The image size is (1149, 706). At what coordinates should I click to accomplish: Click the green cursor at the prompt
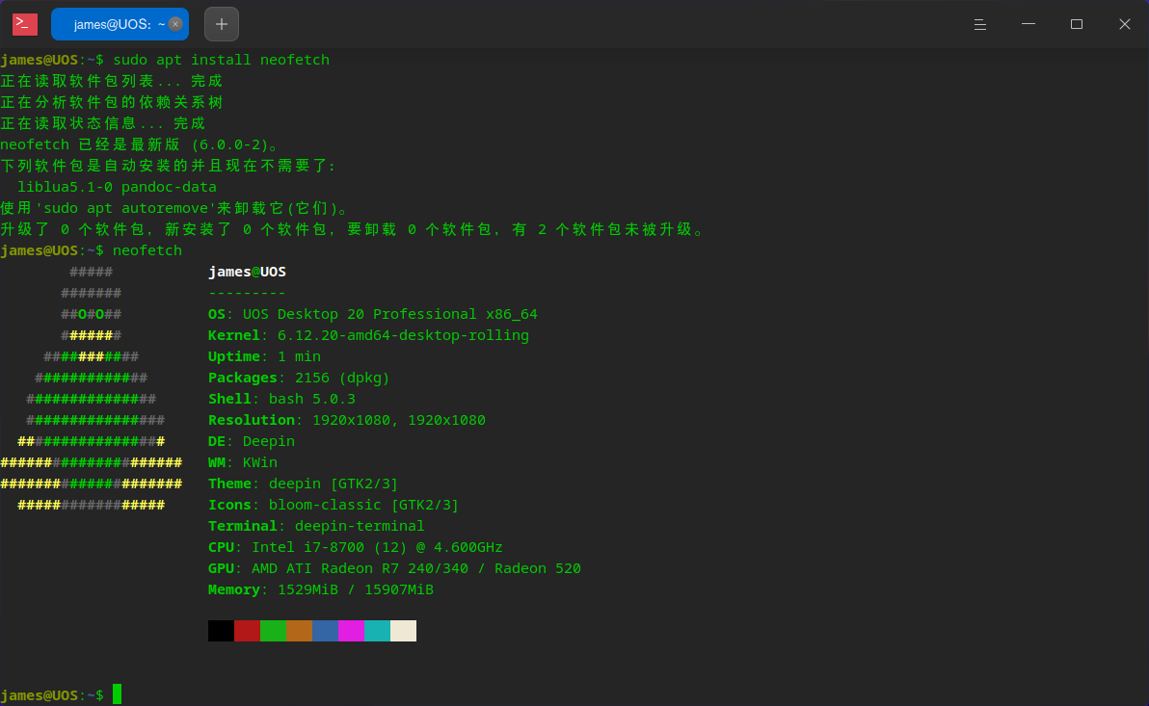pos(118,694)
